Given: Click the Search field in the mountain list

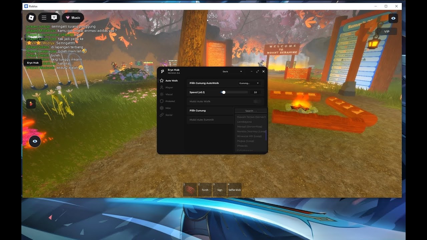Looking at the screenshot, I should point(251,111).
